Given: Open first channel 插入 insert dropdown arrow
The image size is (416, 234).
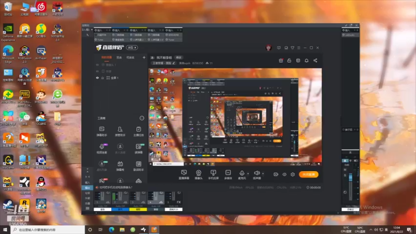Looking at the screenshot, I should [x=107, y=30].
